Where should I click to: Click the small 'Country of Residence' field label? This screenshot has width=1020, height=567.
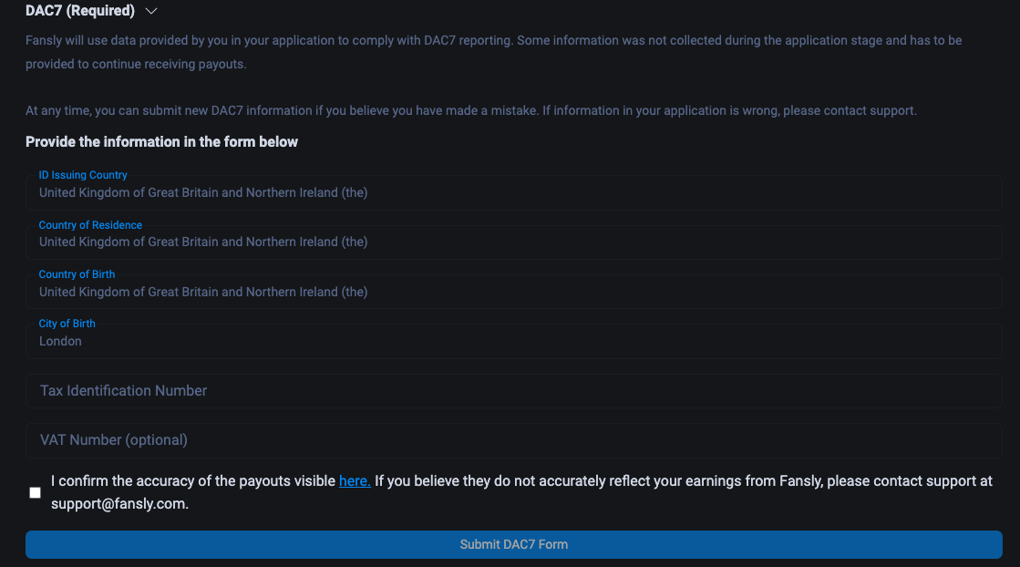(90, 225)
